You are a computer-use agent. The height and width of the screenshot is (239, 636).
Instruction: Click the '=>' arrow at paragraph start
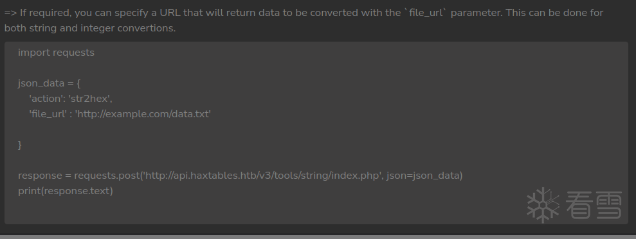pyautogui.click(x=10, y=13)
